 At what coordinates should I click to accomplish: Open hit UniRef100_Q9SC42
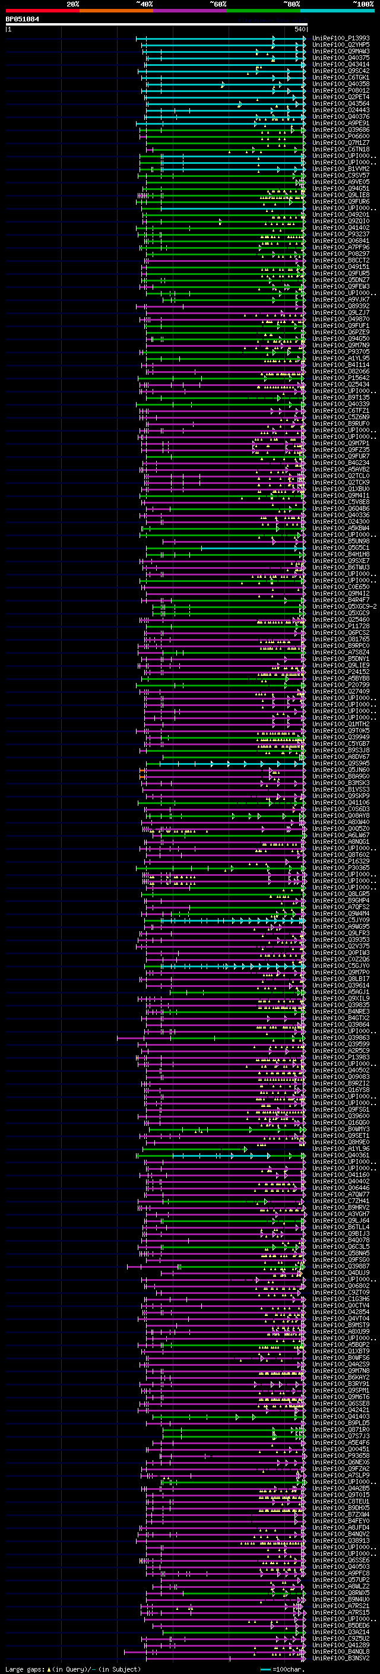(x=341, y=71)
